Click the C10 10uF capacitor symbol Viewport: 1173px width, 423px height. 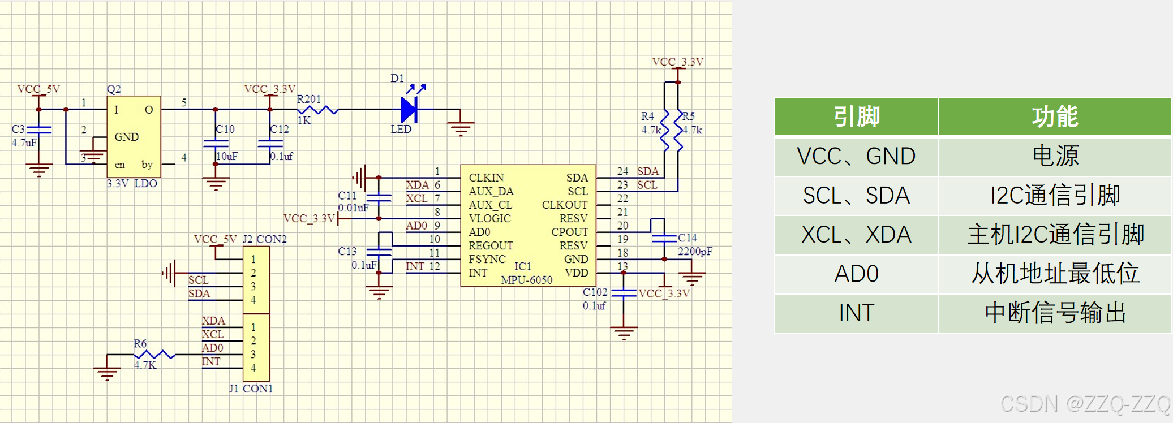pos(216,144)
